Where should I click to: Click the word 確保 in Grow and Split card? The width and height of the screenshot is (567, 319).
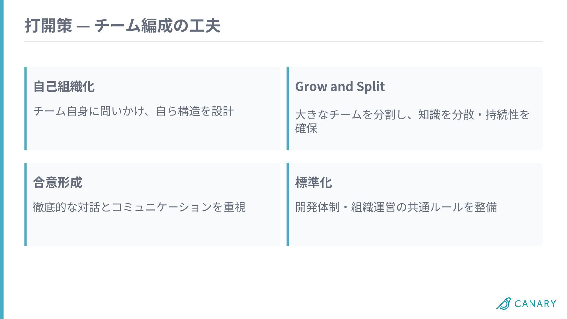tap(306, 128)
